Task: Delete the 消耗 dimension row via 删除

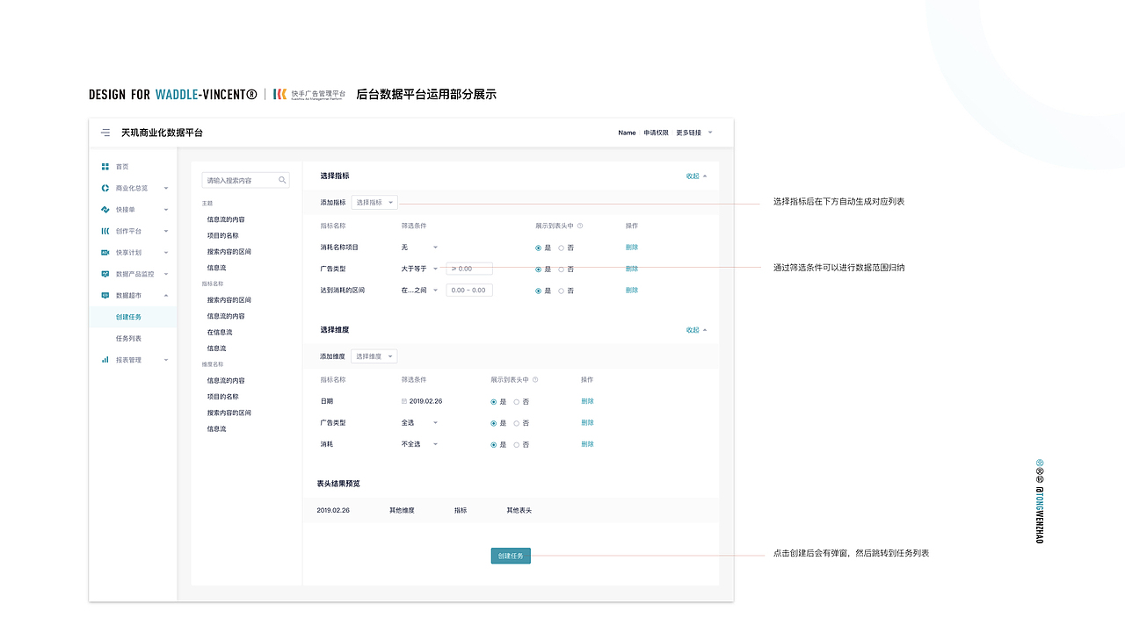Action: [587, 444]
